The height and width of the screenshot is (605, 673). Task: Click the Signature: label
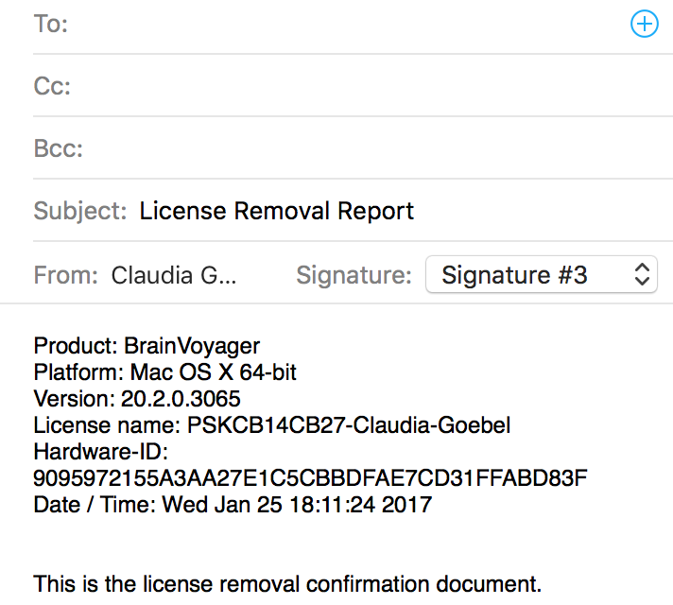(x=354, y=275)
